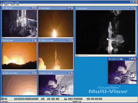Maximize the large black-and-white rocket window

point(132,9)
